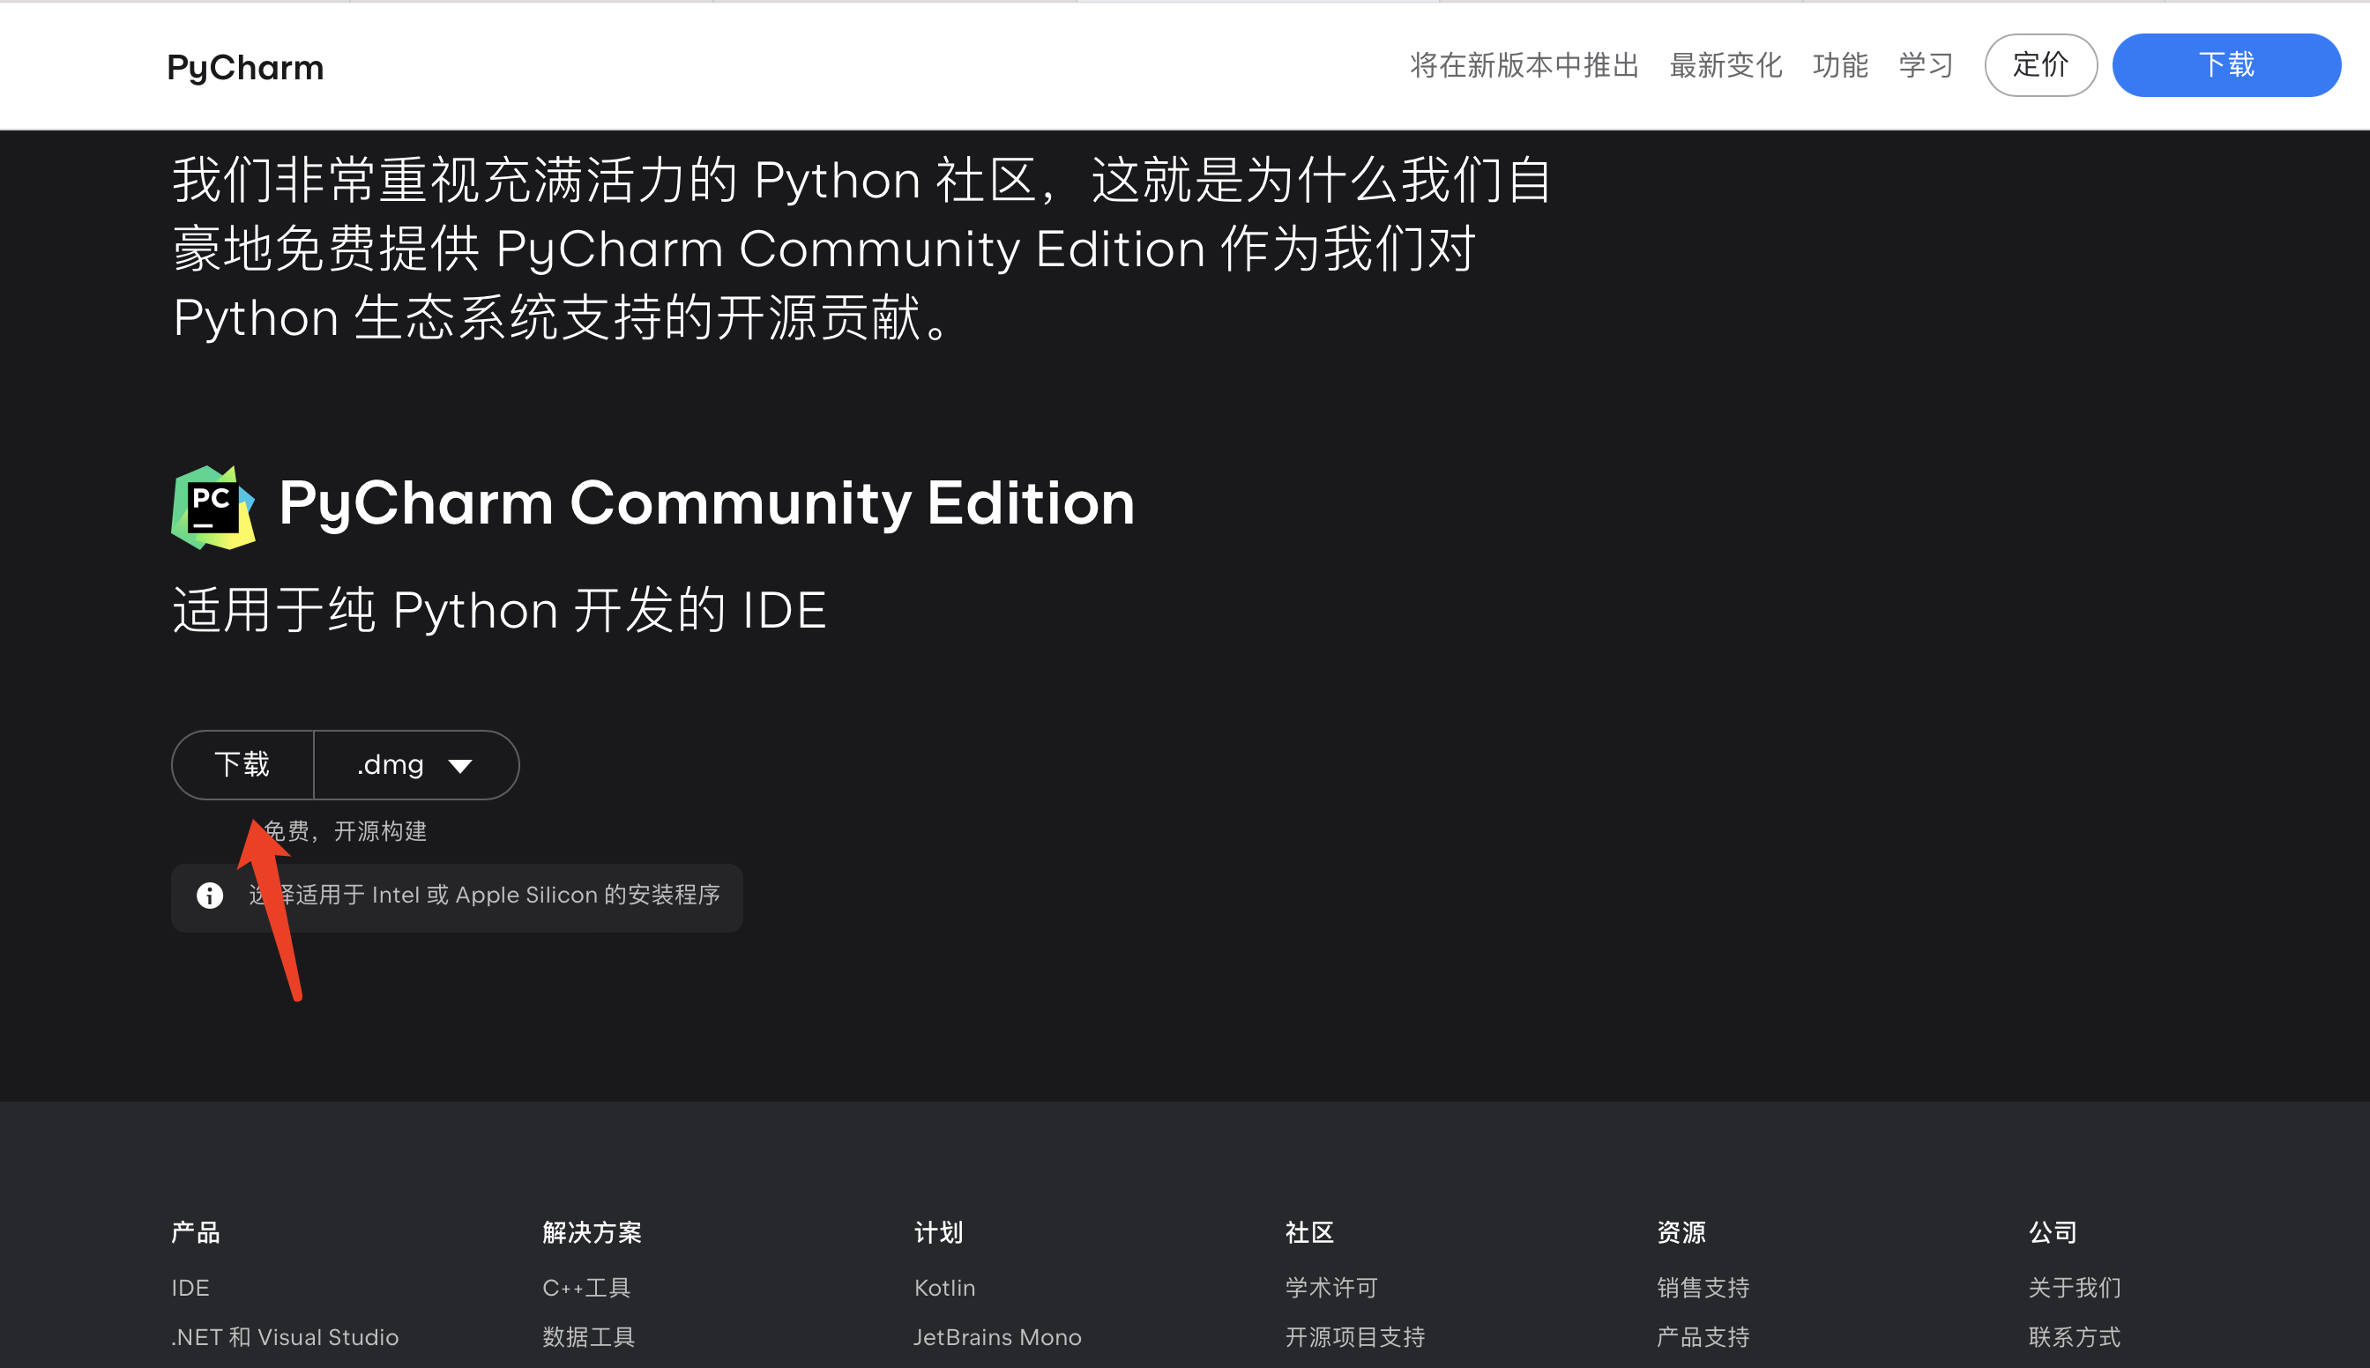Open the 功能 navigation item
Image resolution: width=2370 pixels, height=1368 pixels.
[1840, 65]
